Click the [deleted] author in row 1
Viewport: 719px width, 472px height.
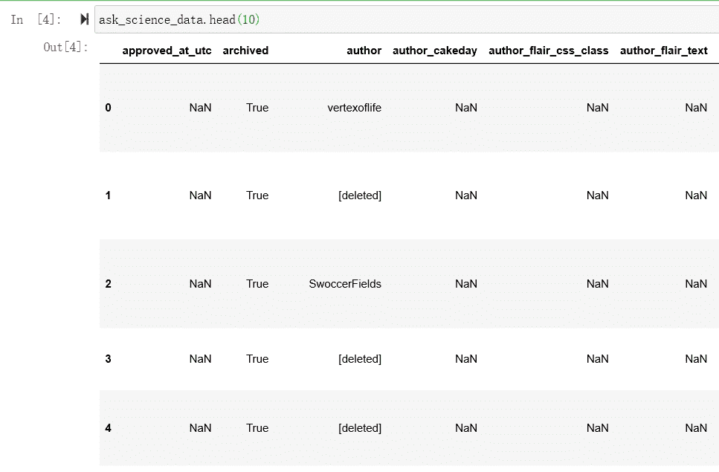(360, 195)
